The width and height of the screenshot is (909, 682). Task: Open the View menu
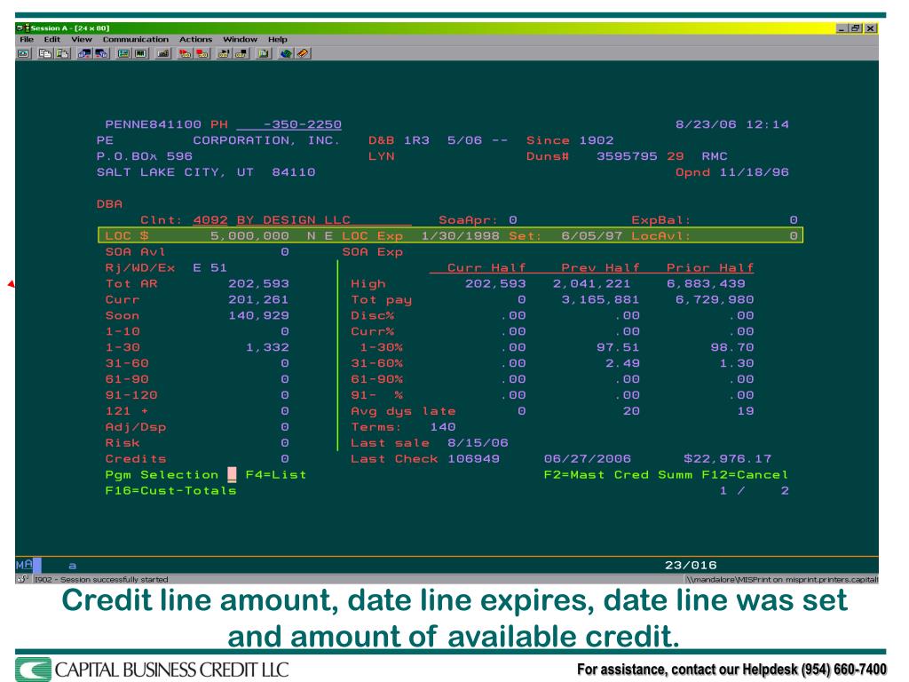[x=81, y=39]
